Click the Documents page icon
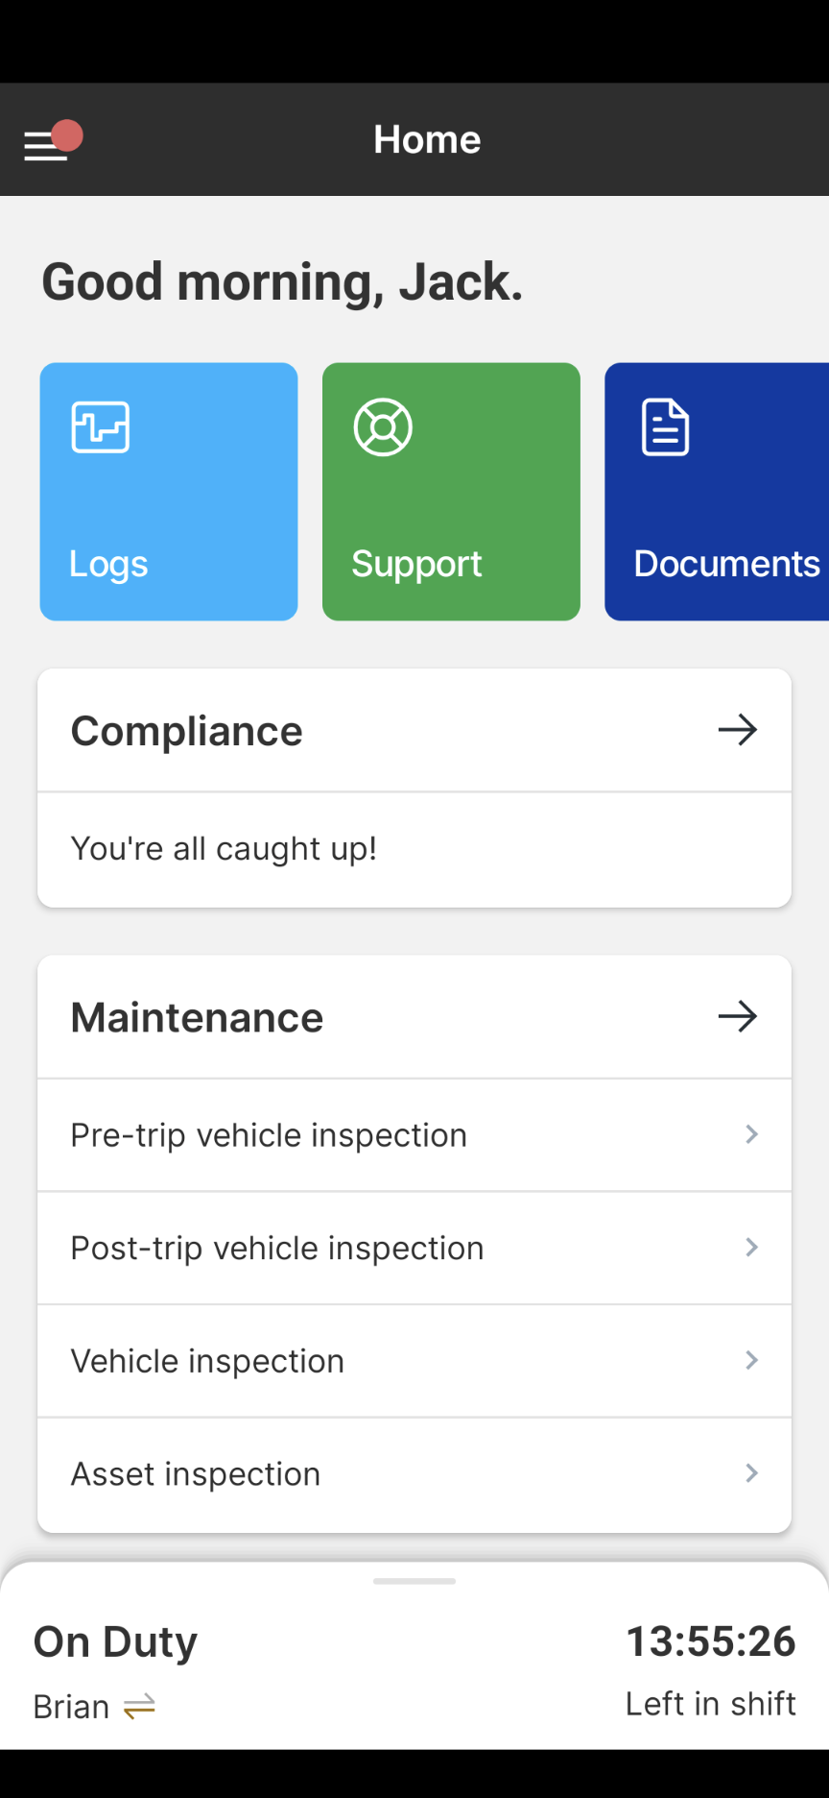 point(665,427)
